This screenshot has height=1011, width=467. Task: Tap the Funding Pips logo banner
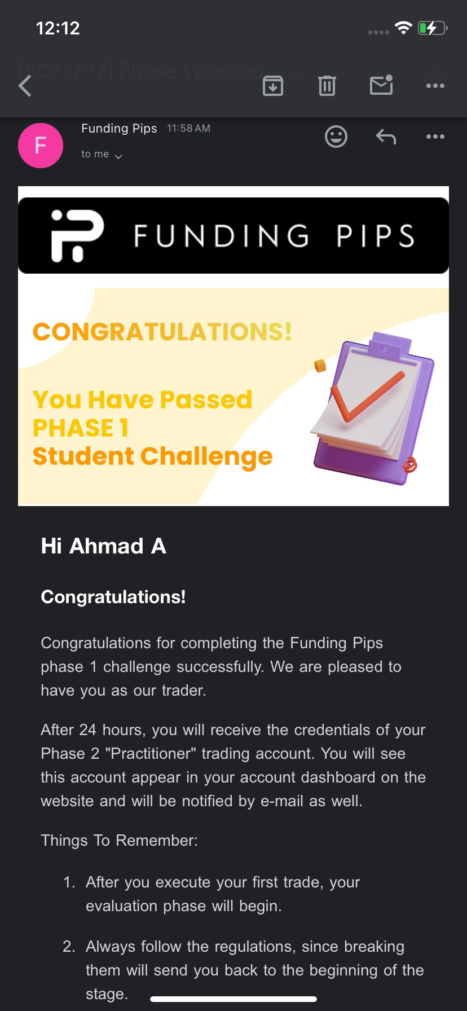tap(233, 236)
